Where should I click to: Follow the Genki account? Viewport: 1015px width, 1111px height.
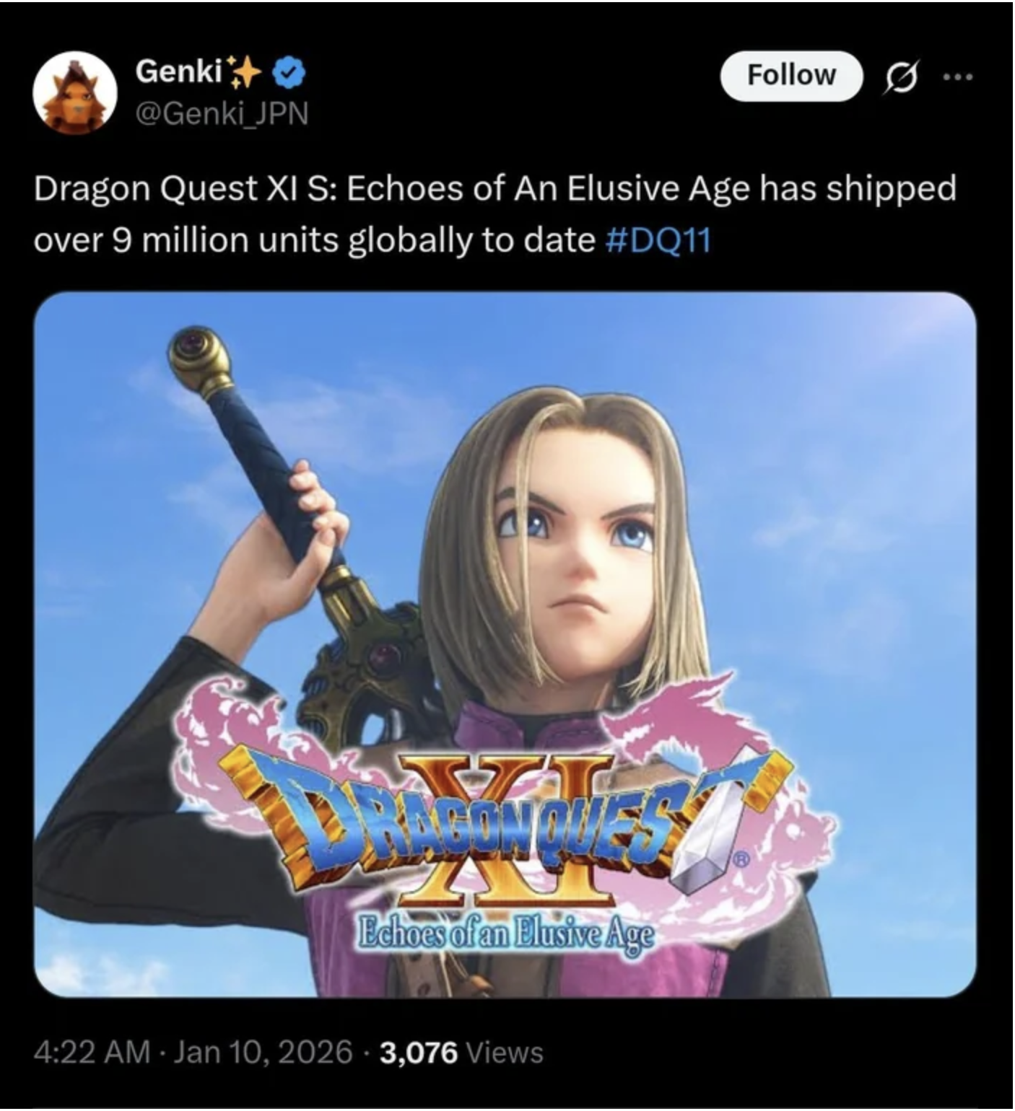791,75
